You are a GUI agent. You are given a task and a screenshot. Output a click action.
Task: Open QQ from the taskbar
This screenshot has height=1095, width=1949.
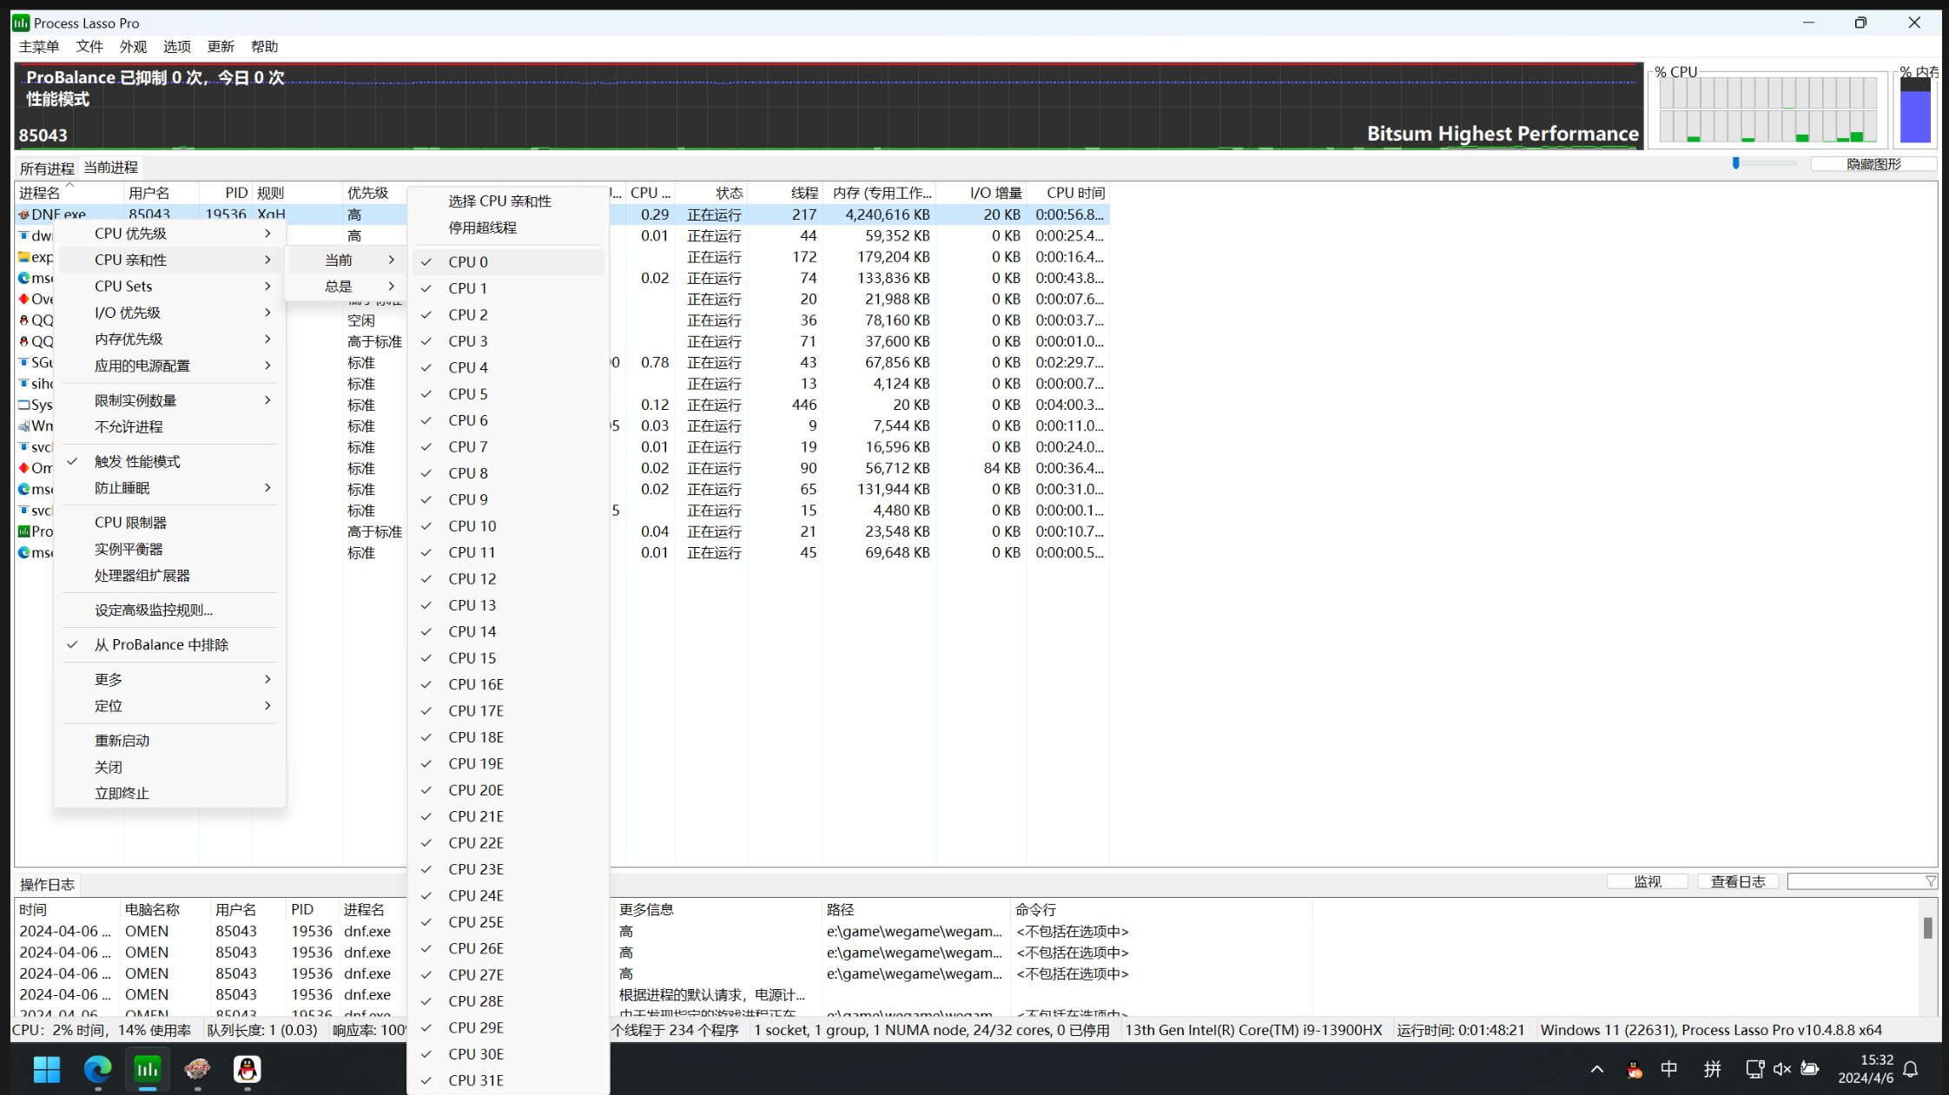[x=248, y=1069]
